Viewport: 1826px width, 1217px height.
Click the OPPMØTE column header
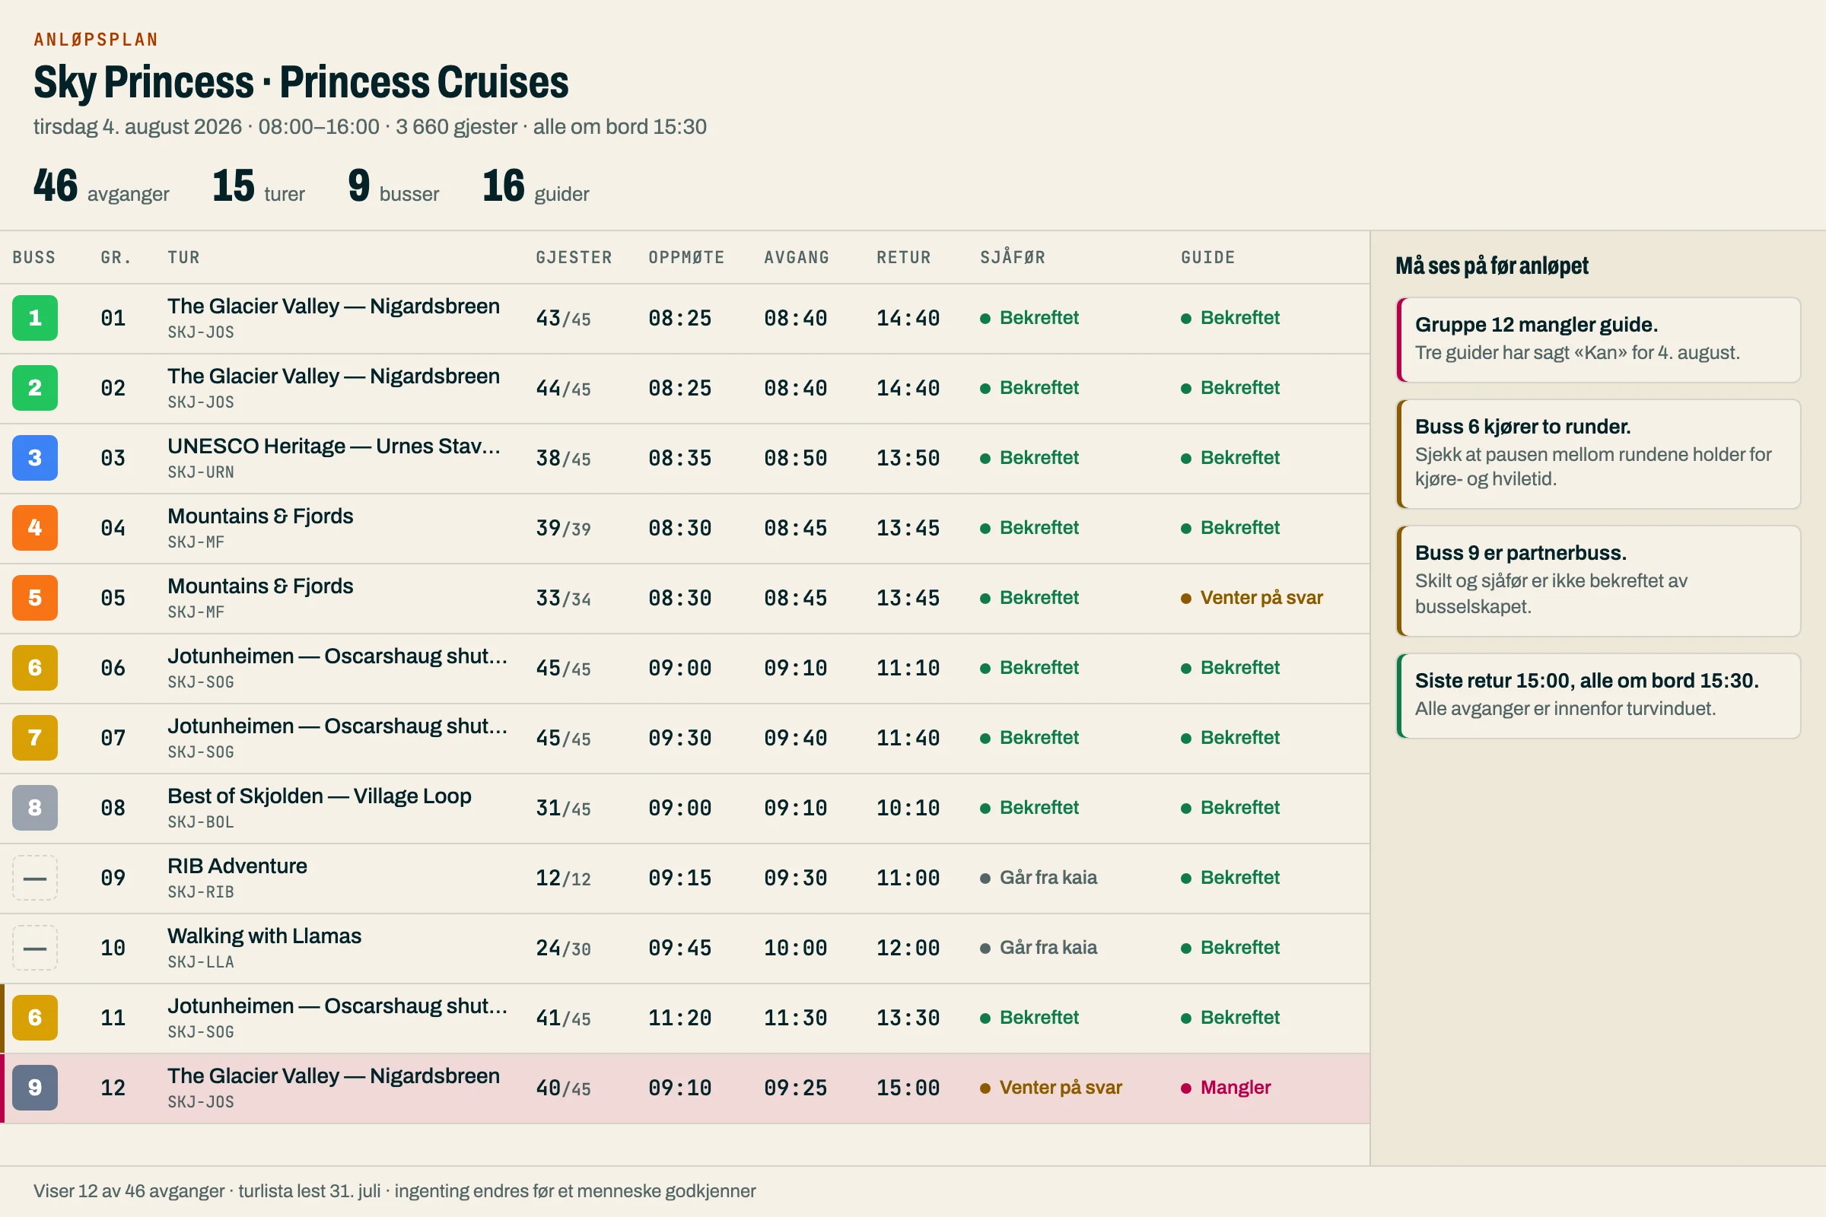point(686,258)
